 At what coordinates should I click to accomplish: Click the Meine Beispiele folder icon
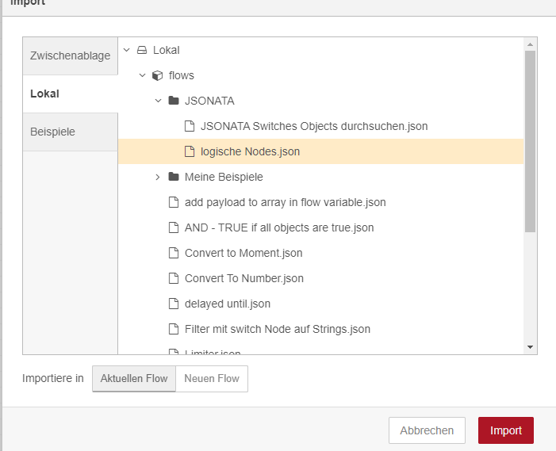tap(174, 177)
